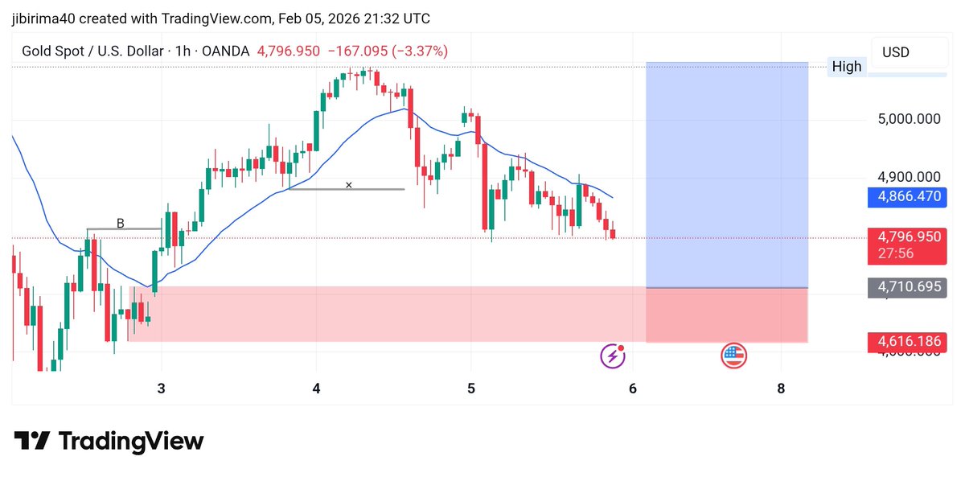
Task: Click date 6 on time axis
Action: (633, 389)
